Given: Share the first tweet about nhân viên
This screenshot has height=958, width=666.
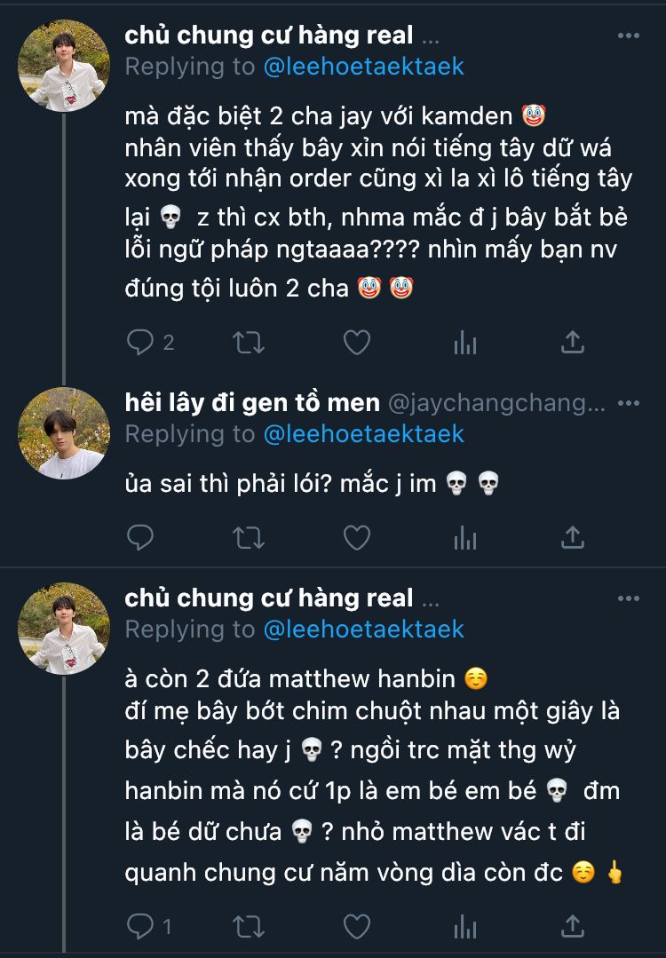Looking at the screenshot, I should point(573,342).
